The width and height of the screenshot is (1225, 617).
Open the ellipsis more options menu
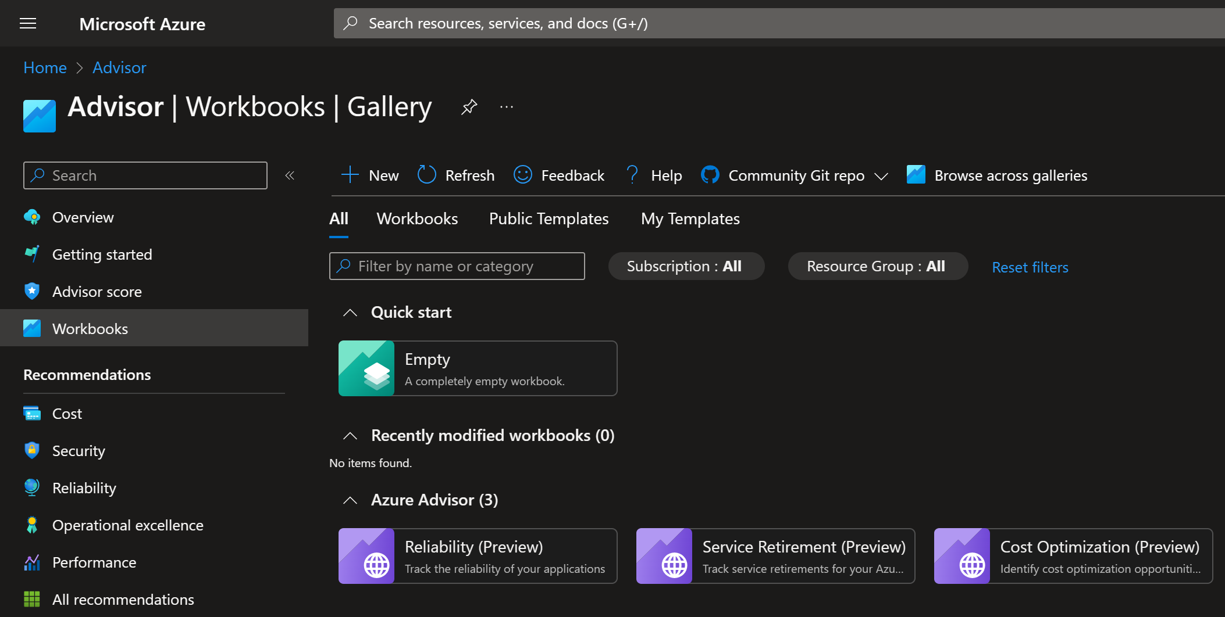click(507, 107)
